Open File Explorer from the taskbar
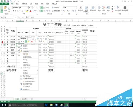 [51, 105]
